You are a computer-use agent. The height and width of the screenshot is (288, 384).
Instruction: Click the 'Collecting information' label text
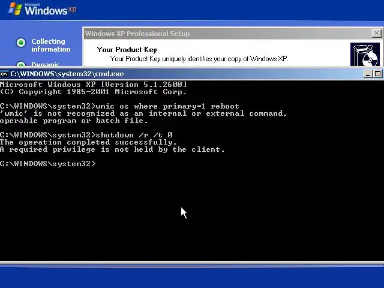tap(50, 46)
